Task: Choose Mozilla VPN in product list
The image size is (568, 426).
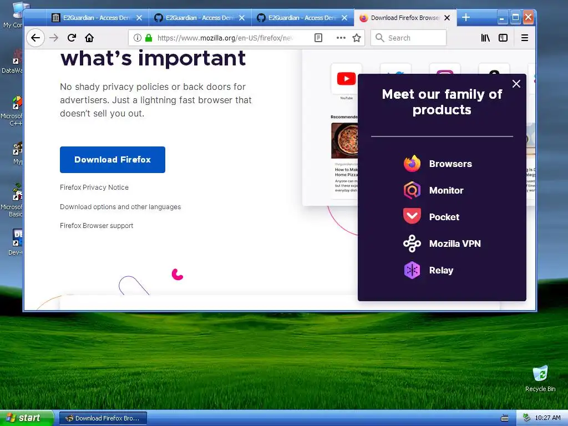Action: coord(455,244)
